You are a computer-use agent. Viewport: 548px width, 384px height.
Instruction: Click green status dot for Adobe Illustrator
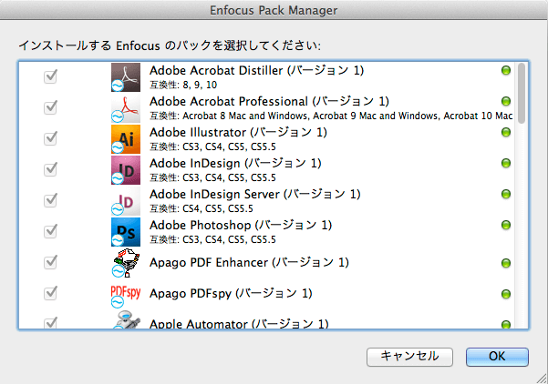coord(506,132)
